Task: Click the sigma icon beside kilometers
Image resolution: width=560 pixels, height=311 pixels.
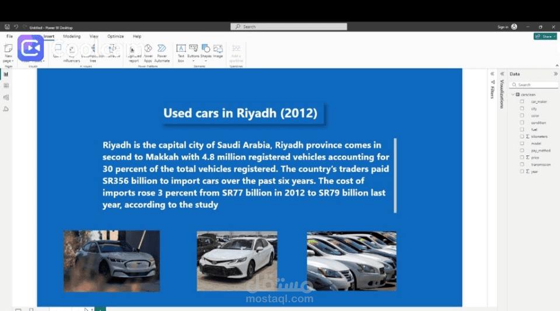Action: tap(527, 137)
